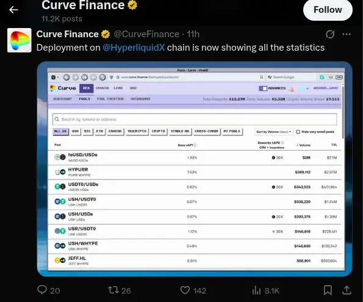The image size is (363, 302).
Task: Filter pools by Stable NG chip
Action: (180, 131)
